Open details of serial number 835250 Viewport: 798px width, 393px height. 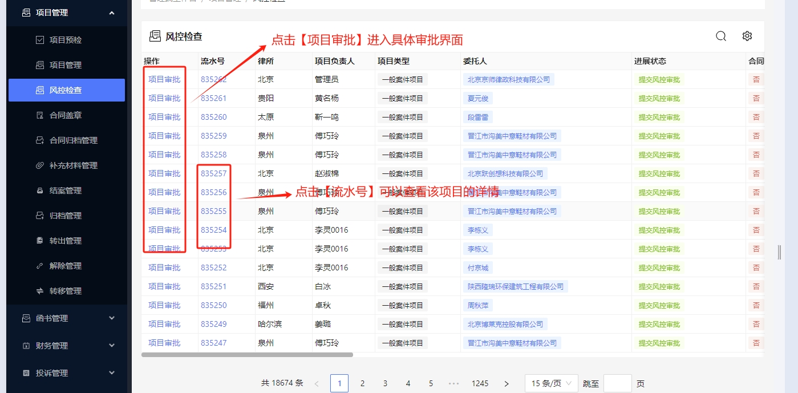pyautogui.click(x=213, y=305)
